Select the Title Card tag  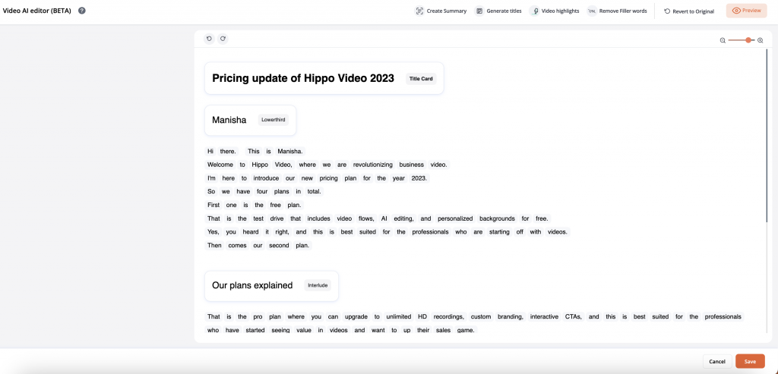[x=421, y=79]
